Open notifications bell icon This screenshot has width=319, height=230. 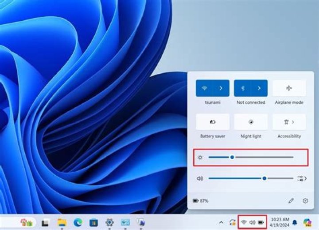click(294, 222)
